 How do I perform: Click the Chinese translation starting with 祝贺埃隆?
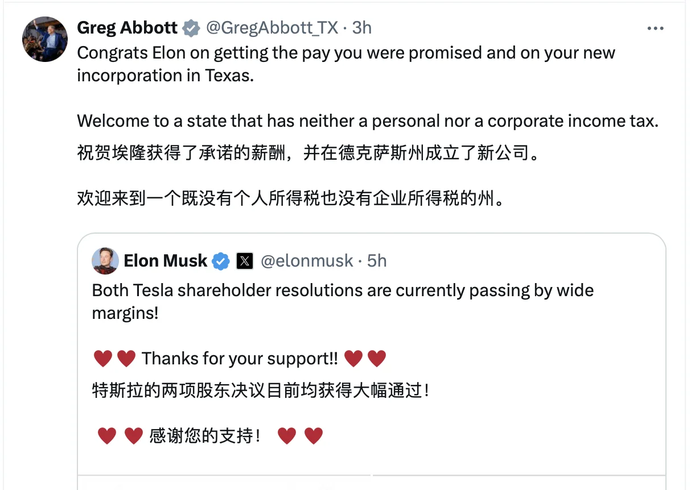(x=307, y=153)
